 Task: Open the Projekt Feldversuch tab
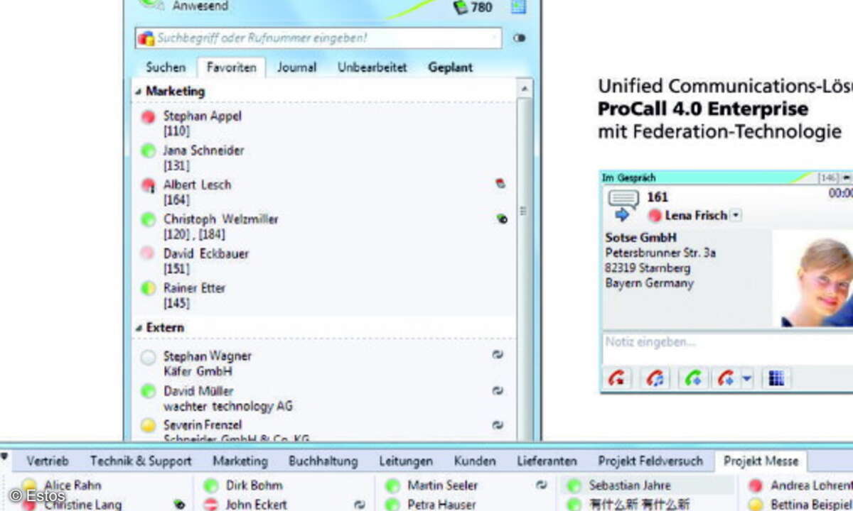coord(650,461)
